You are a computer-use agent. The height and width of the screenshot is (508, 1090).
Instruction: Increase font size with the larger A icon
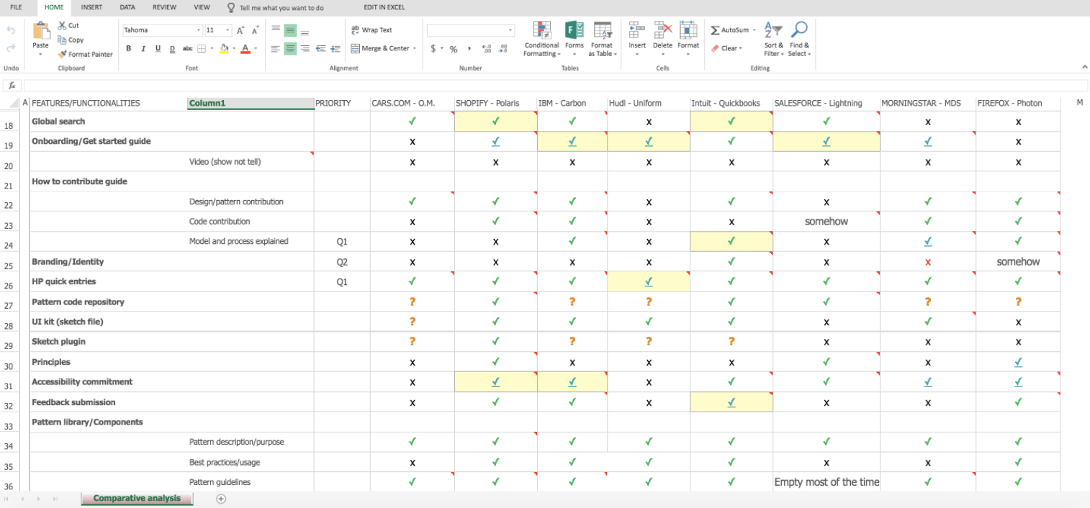point(240,30)
